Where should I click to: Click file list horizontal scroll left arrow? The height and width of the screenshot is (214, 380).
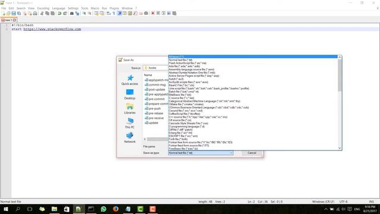tap(145, 139)
